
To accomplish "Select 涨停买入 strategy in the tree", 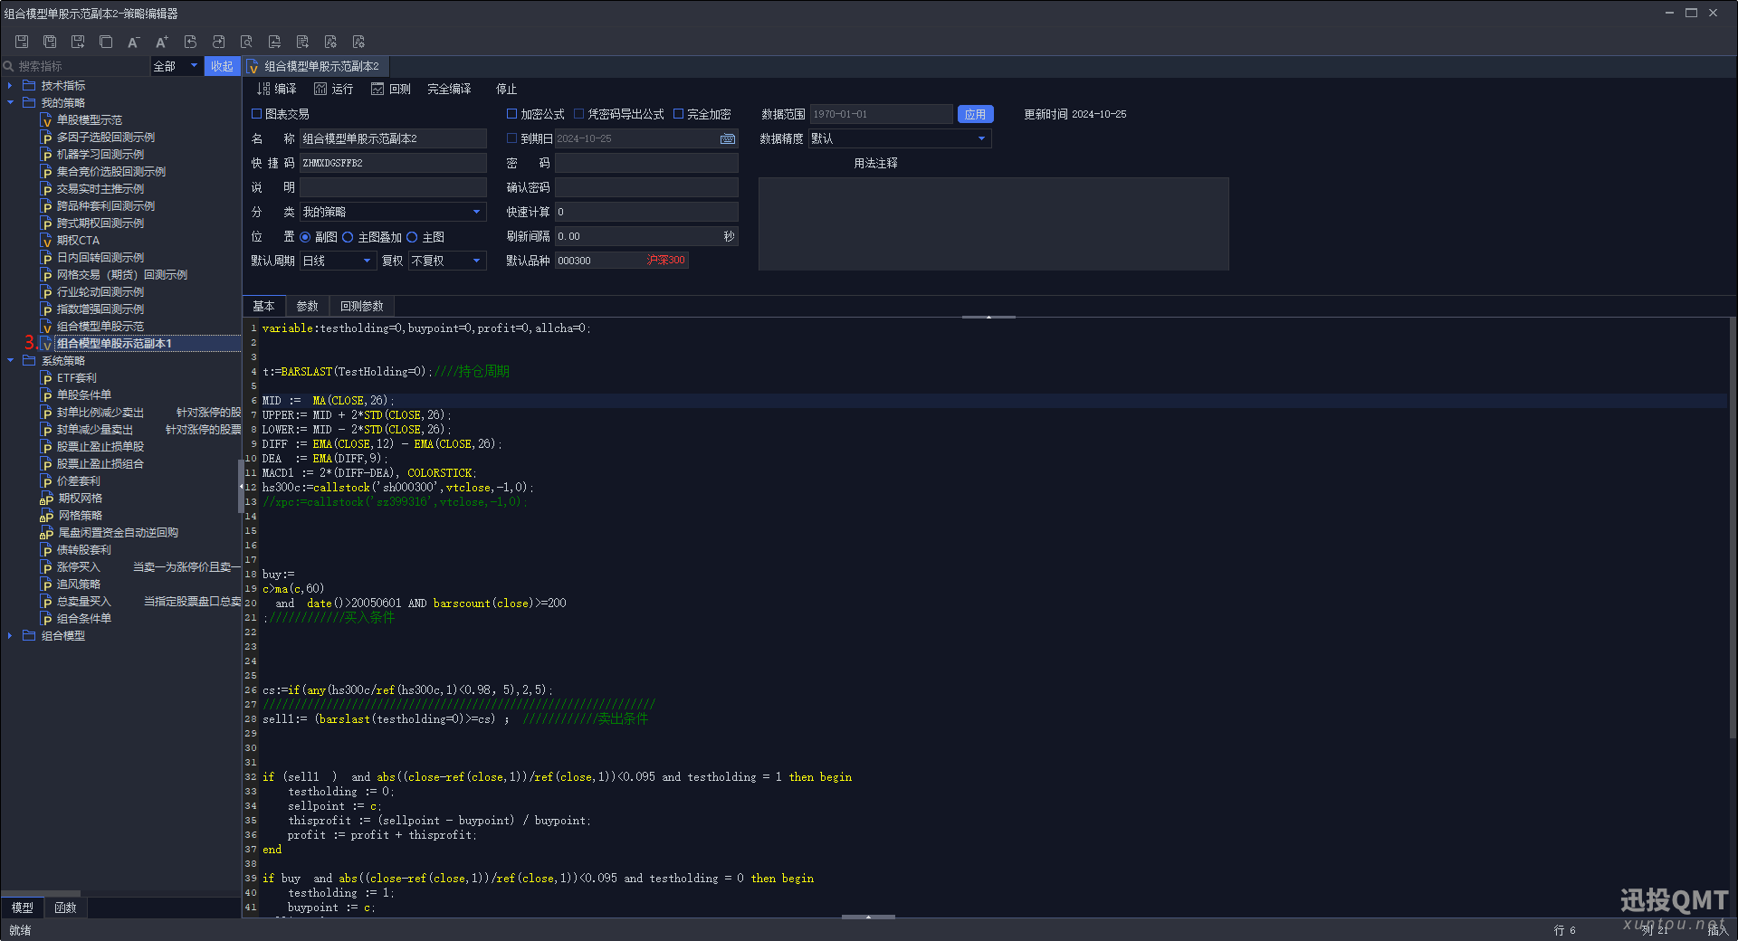I will pos(78,567).
